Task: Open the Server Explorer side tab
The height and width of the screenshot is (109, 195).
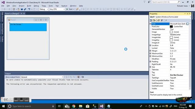Action: click(2, 29)
